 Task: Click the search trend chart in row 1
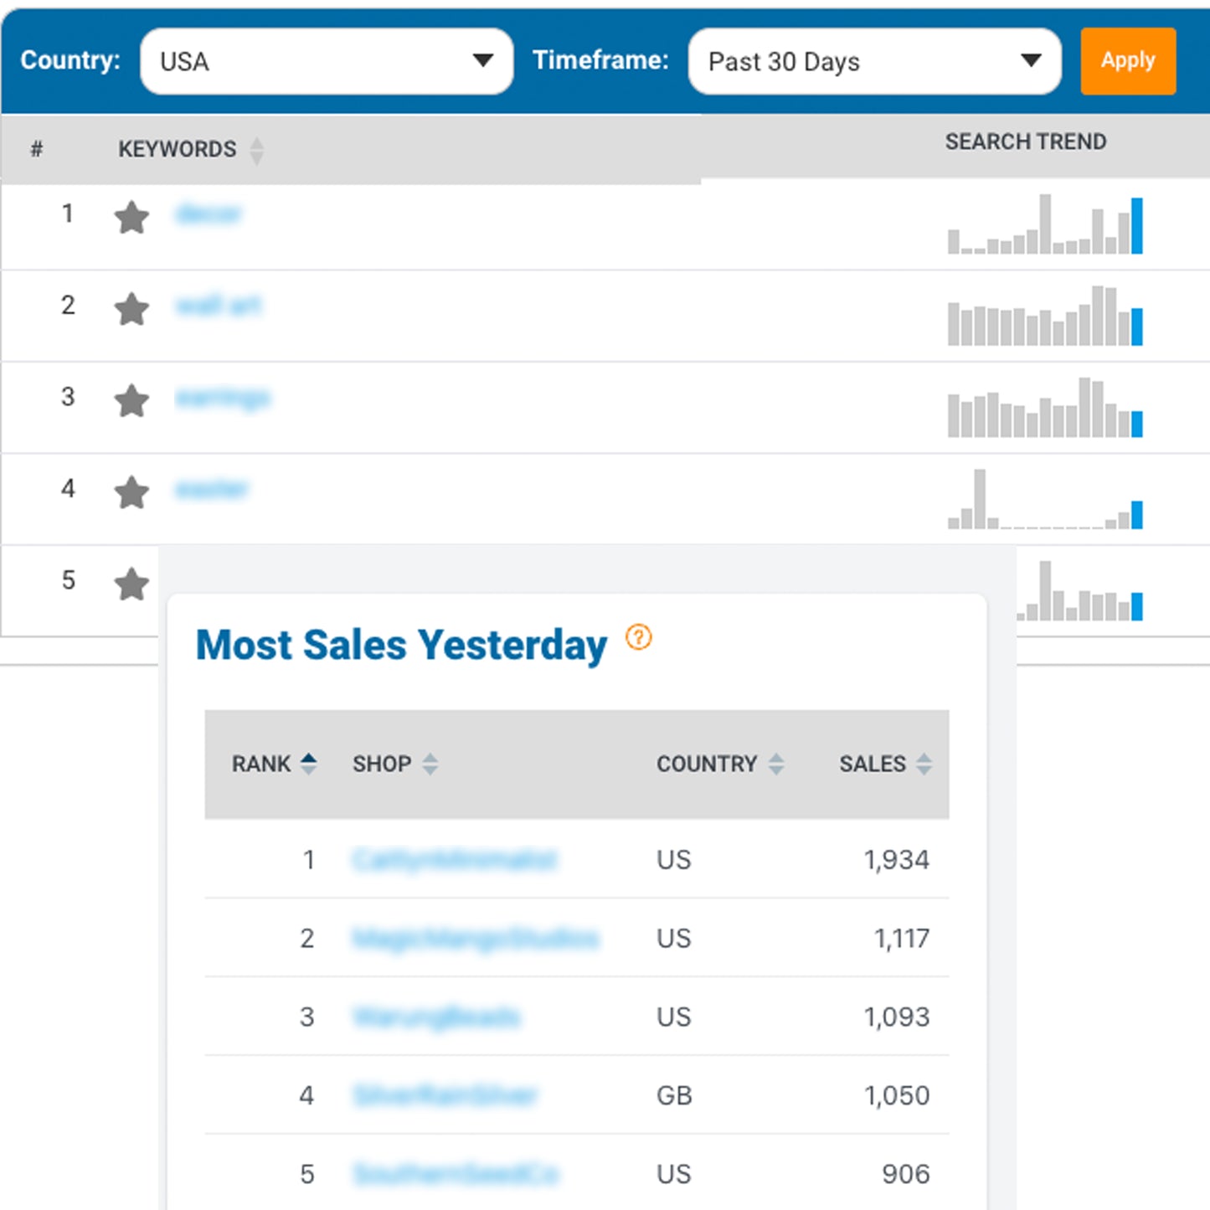[x=1045, y=224]
